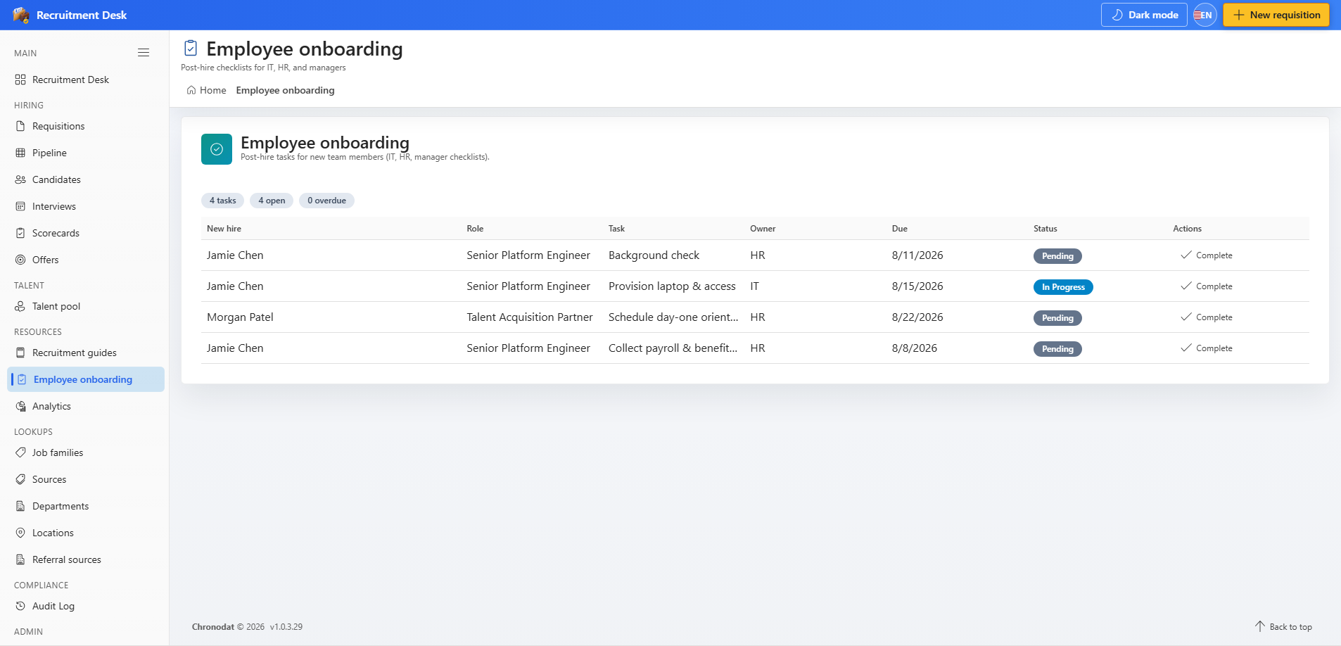Complete the Collect payroll & benefits task

[1207, 348]
